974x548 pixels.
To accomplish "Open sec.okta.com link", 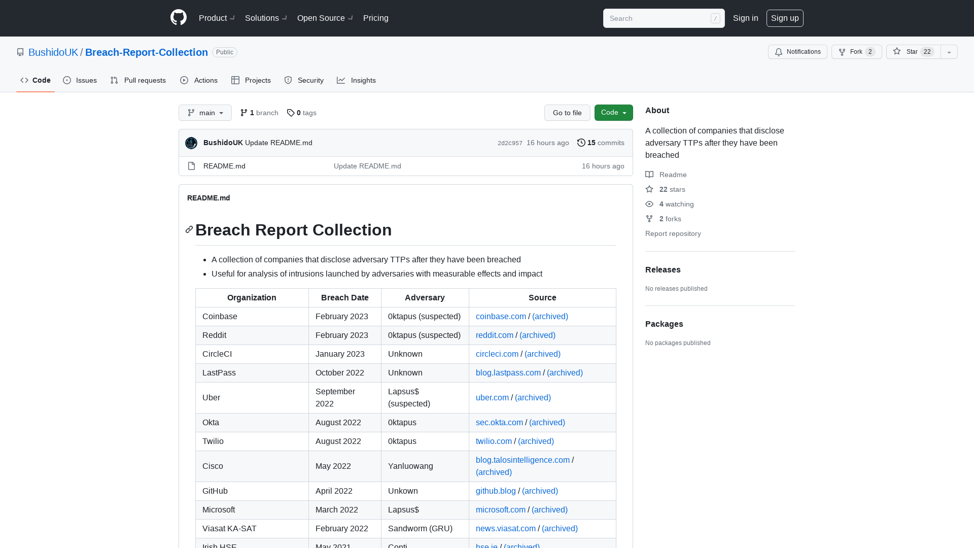I will (x=499, y=422).
